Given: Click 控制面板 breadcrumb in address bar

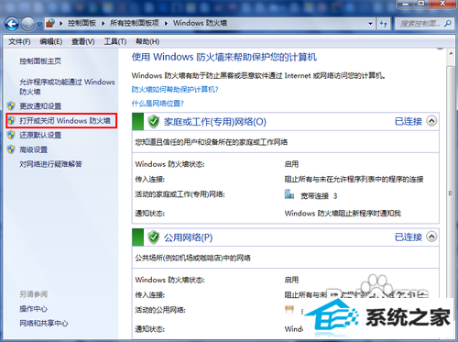Looking at the screenshot, I should pos(82,23).
